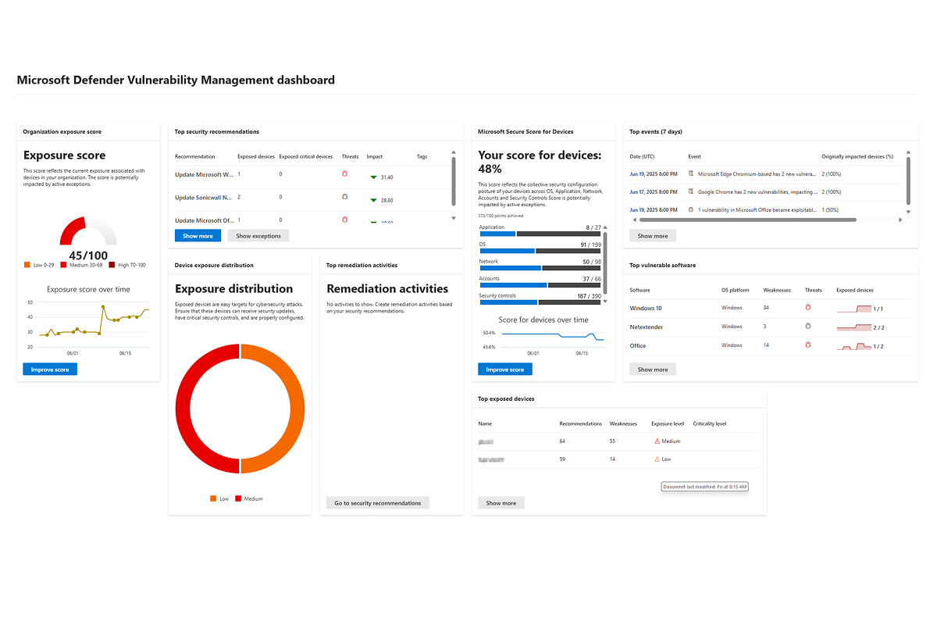Click the Originally impacted devices (%) header
This screenshot has height=625, width=937.
pos(857,156)
